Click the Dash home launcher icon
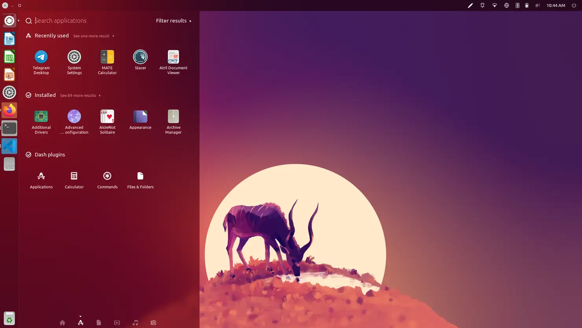The width and height of the screenshot is (582, 328). (9, 20)
